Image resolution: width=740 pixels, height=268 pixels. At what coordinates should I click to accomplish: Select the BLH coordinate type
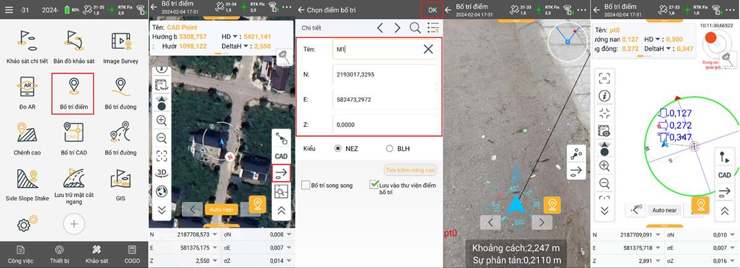389,148
